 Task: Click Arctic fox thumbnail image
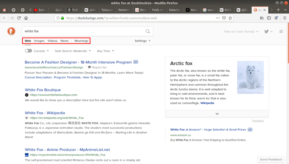point(250,78)
